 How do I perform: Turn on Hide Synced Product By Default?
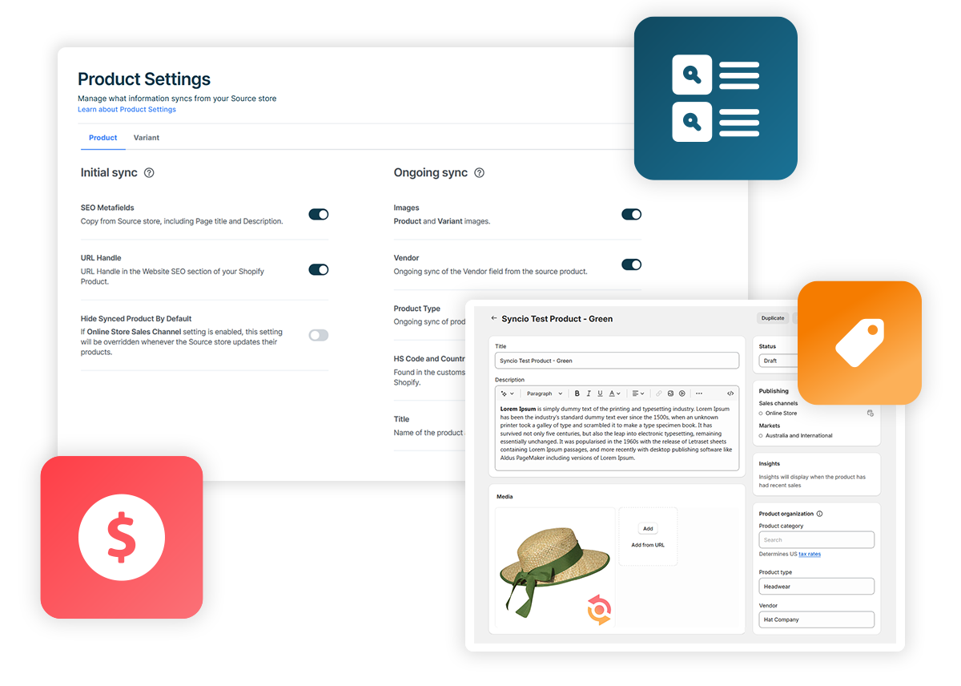[x=318, y=335]
